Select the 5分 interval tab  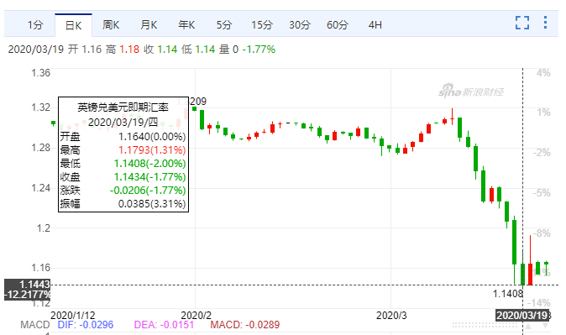[224, 25]
